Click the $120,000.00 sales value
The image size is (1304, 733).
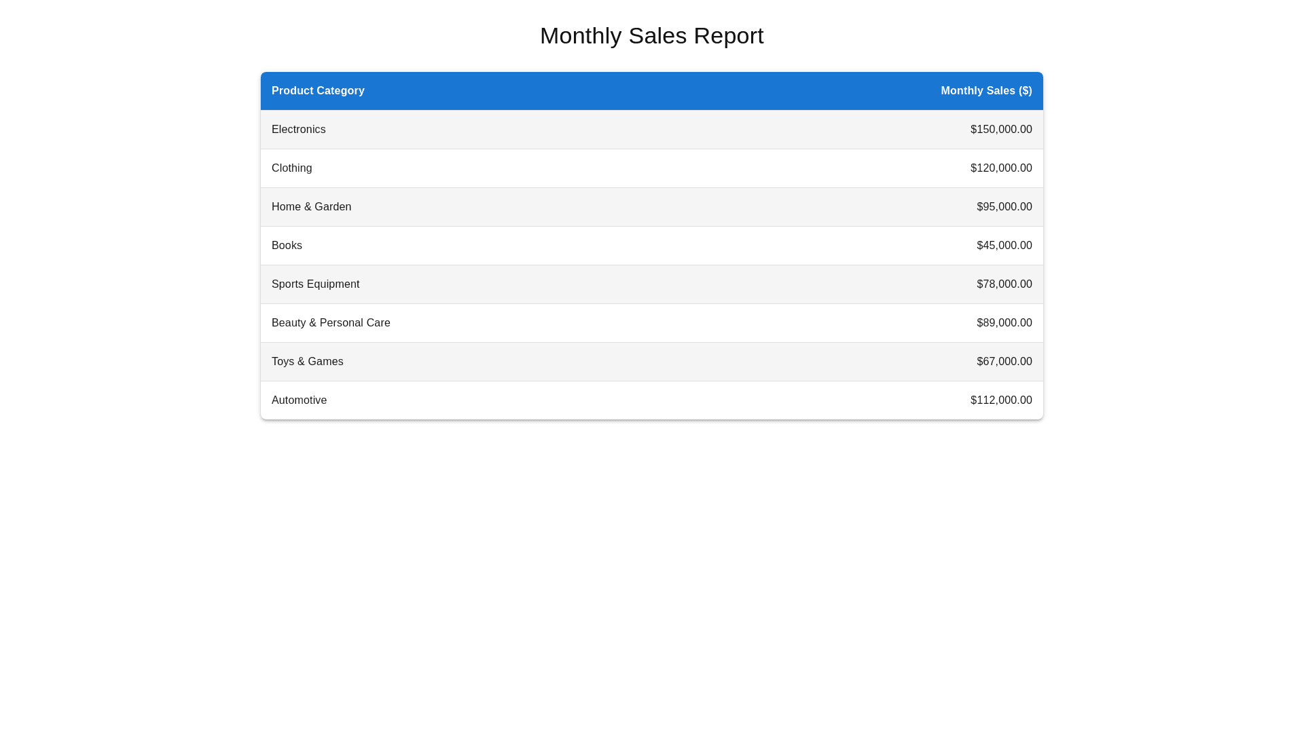[1000, 168]
